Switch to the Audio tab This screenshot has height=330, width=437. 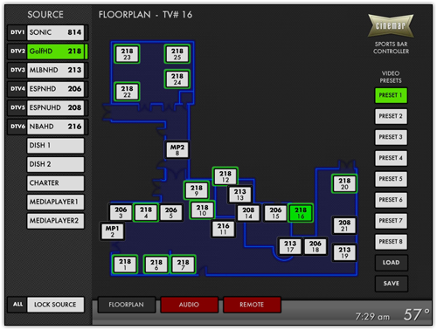189,305
